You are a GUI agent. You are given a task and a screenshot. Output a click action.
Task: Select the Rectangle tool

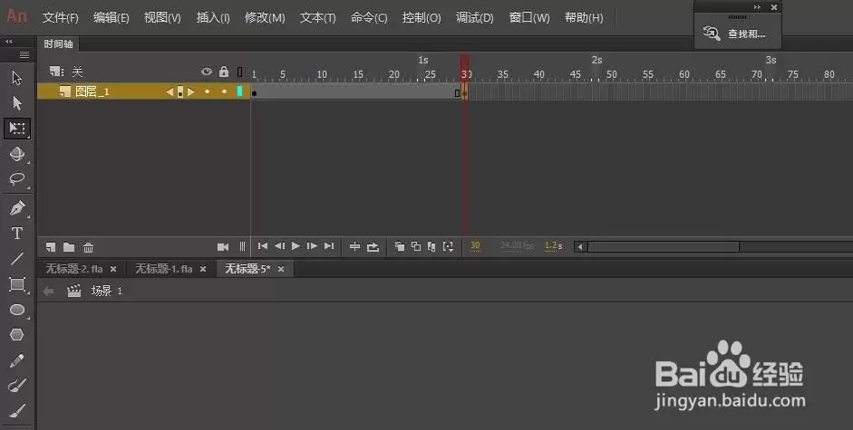pos(17,284)
